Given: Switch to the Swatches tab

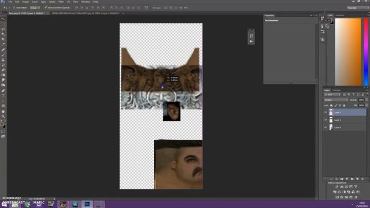Looking at the screenshot, I should [340, 16].
